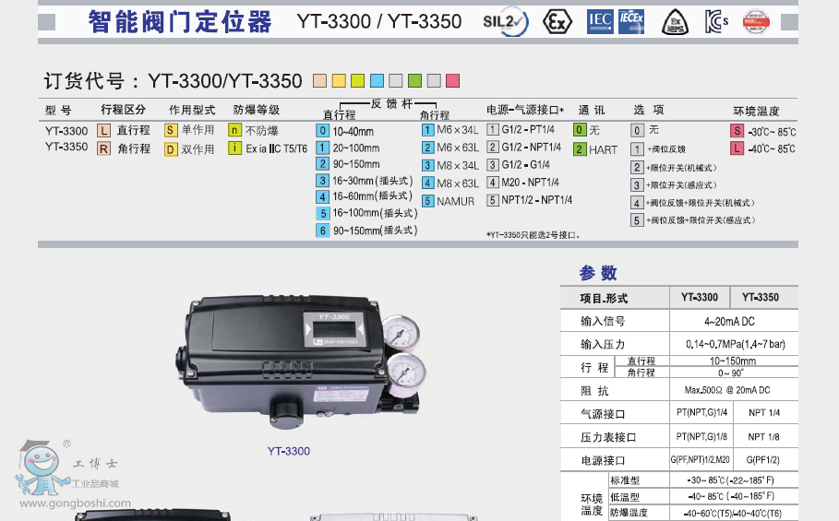Select the i box for Ex ia IIC T5/T6
The height and width of the screenshot is (521, 839).
coord(234,148)
